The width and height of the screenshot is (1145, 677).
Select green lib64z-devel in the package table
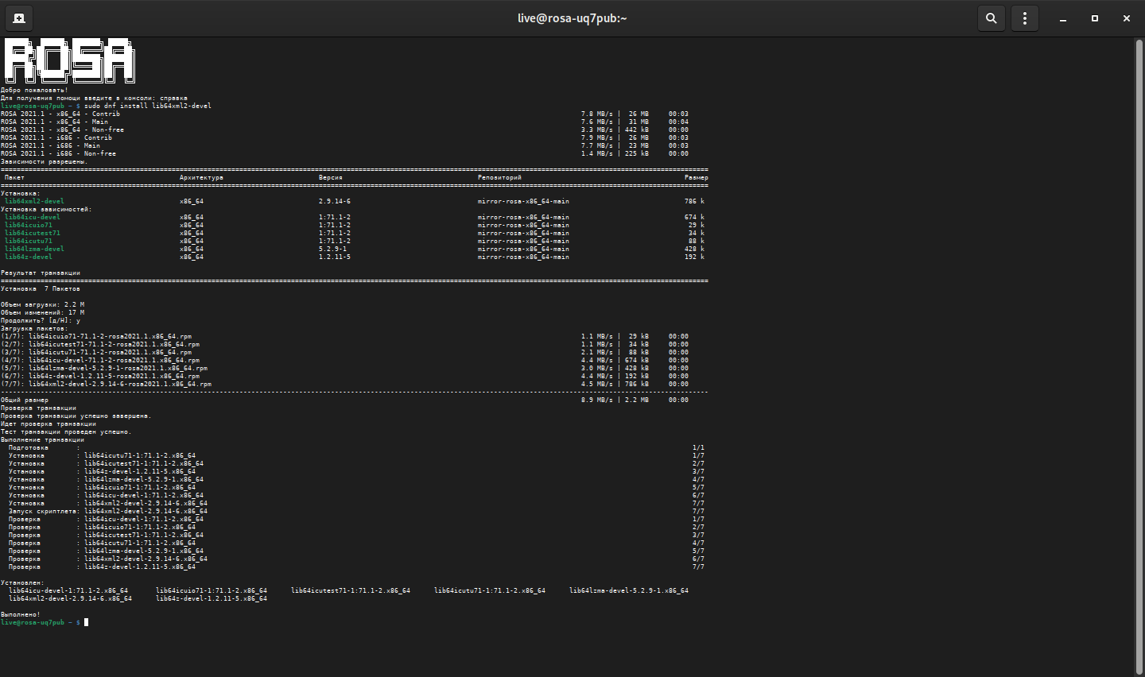pos(29,257)
